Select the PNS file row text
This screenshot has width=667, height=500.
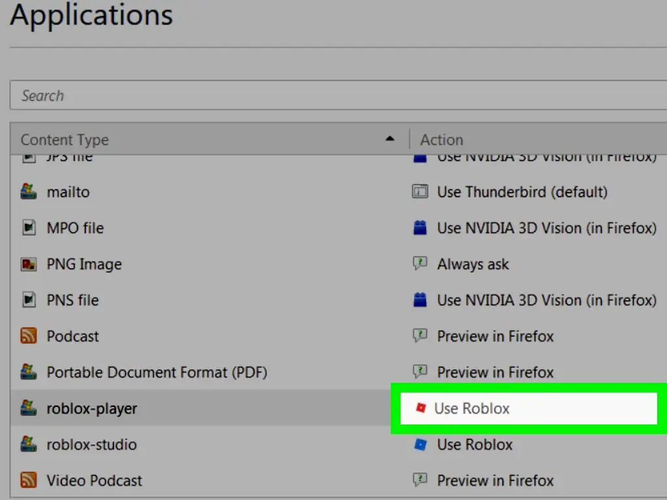73,301
